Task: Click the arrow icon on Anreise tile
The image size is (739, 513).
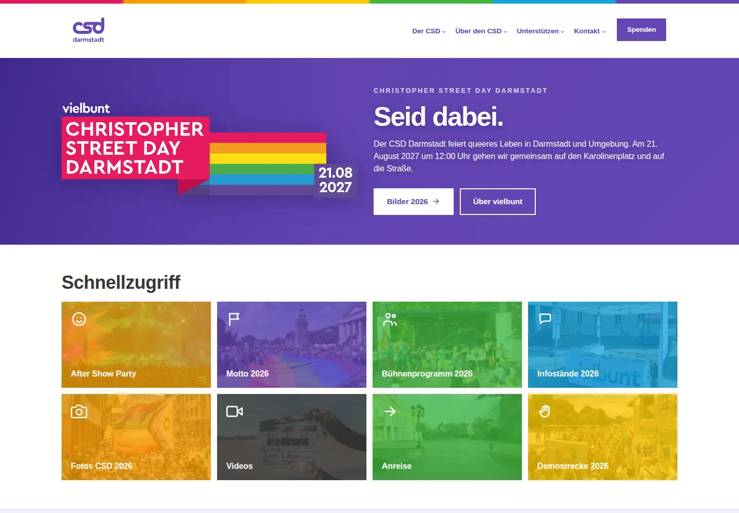Action: [x=390, y=411]
